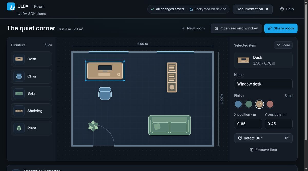The image size is (308, 171).
Task: Select the blue chair on the canvas
Action: 105,93
